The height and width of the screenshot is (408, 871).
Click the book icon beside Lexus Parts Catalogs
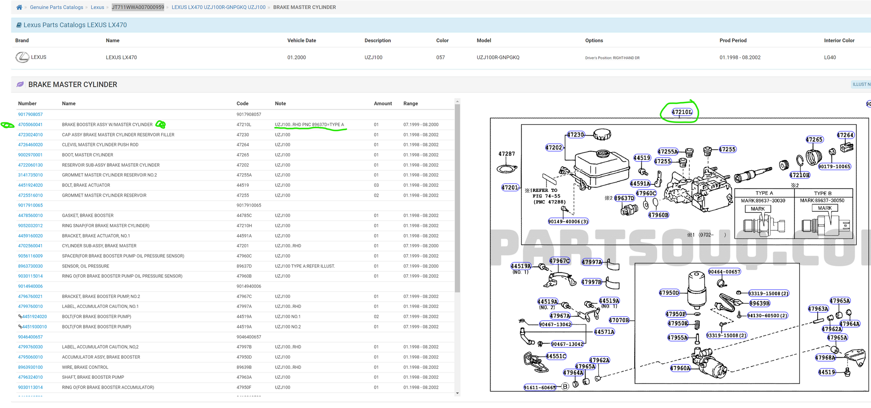(x=19, y=25)
